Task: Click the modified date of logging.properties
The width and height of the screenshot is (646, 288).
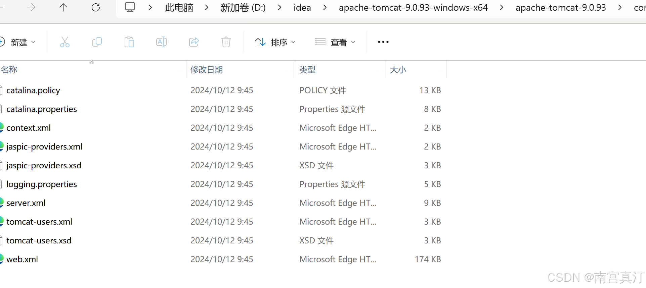Action: click(222, 184)
